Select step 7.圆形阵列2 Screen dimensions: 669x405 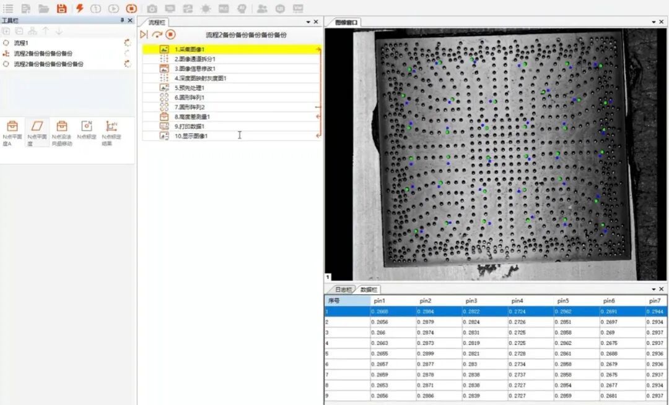(x=232, y=108)
